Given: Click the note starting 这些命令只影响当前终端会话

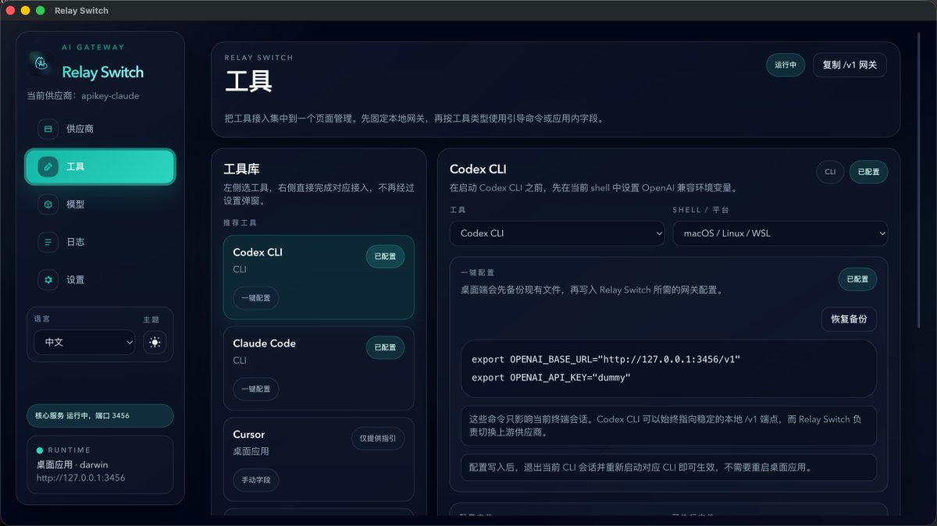Looking at the screenshot, I should click(668, 425).
